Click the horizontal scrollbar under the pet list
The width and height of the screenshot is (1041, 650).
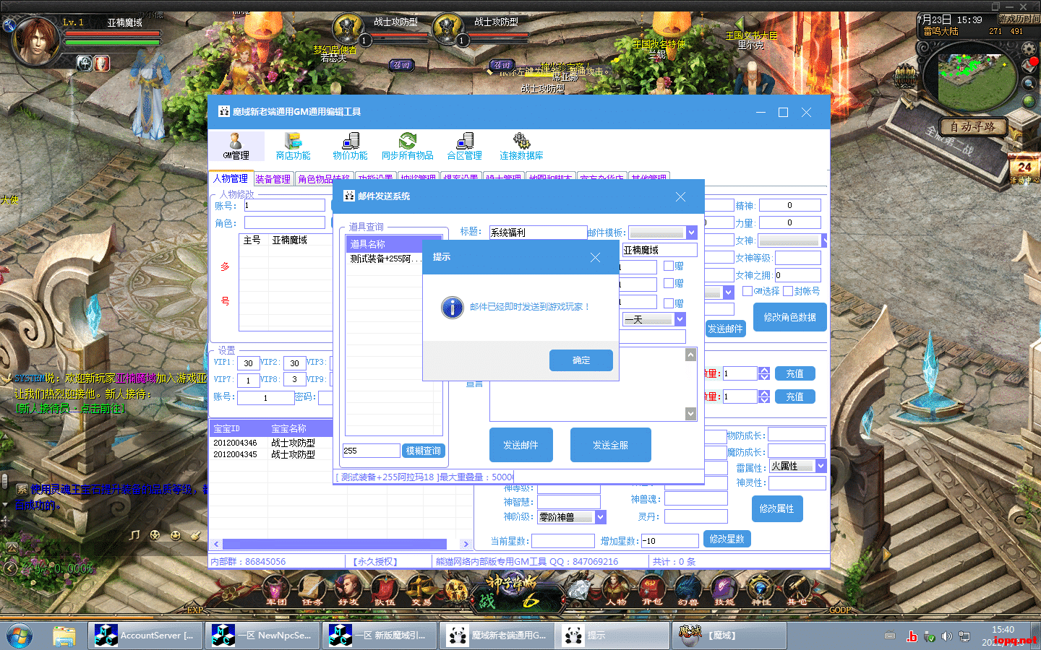point(334,544)
